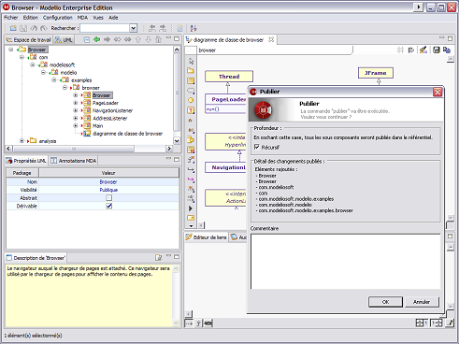Select 'diagramme de classe de browser' tree item
Screen dimensions: 459x344
(x=127, y=134)
